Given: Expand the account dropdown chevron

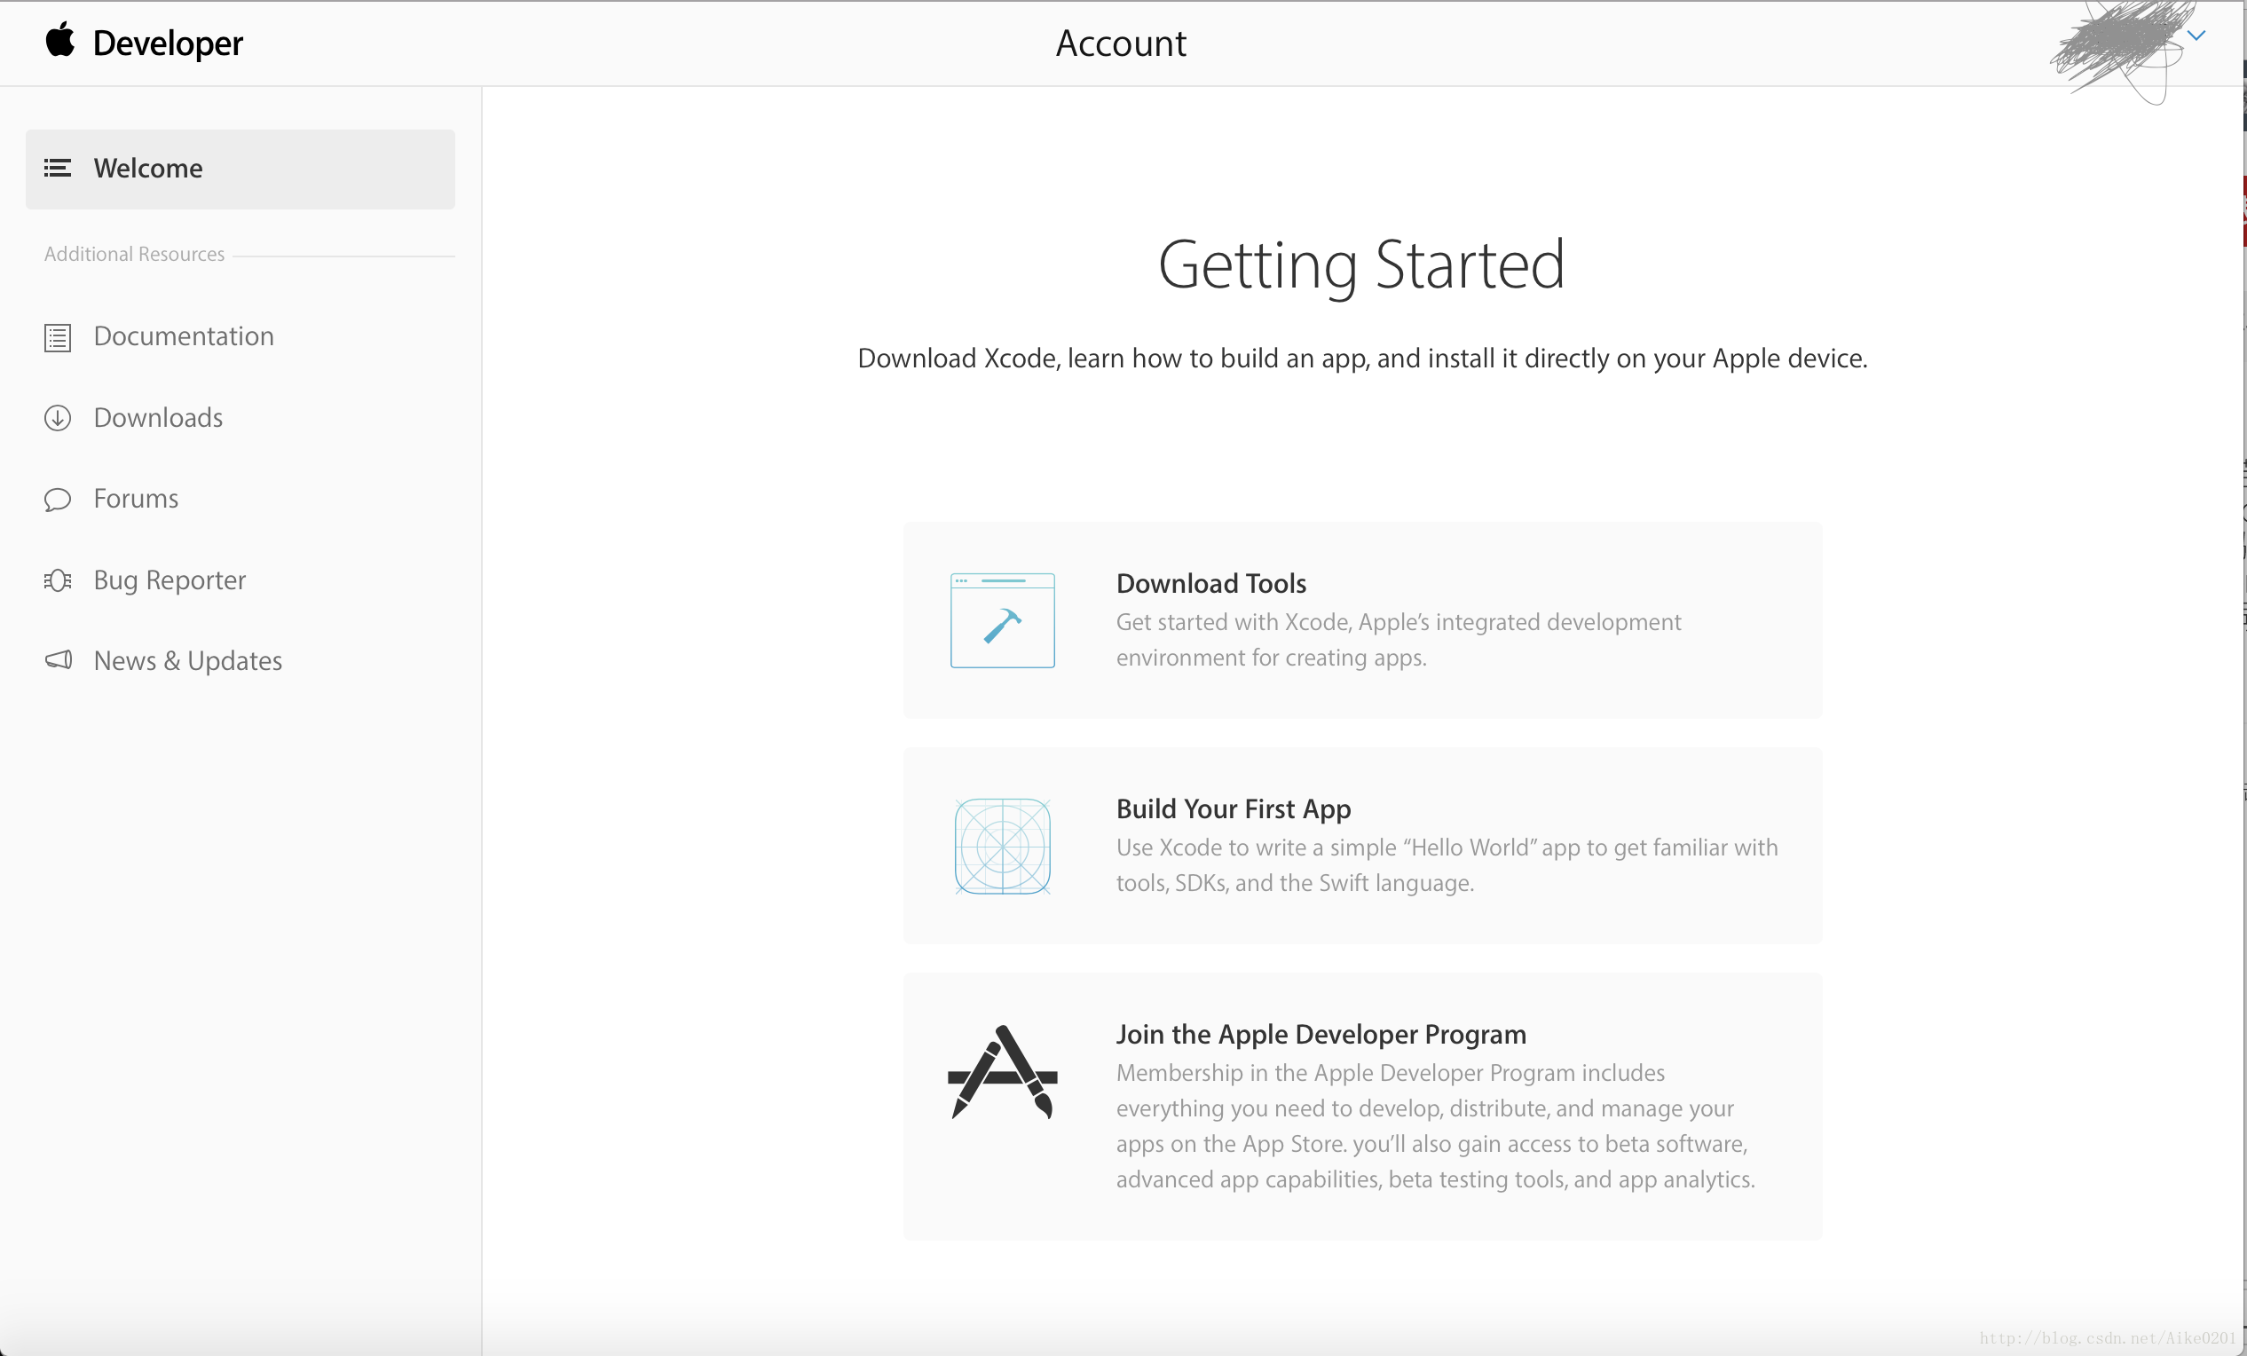Looking at the screenshot, I should point(2196,35).
